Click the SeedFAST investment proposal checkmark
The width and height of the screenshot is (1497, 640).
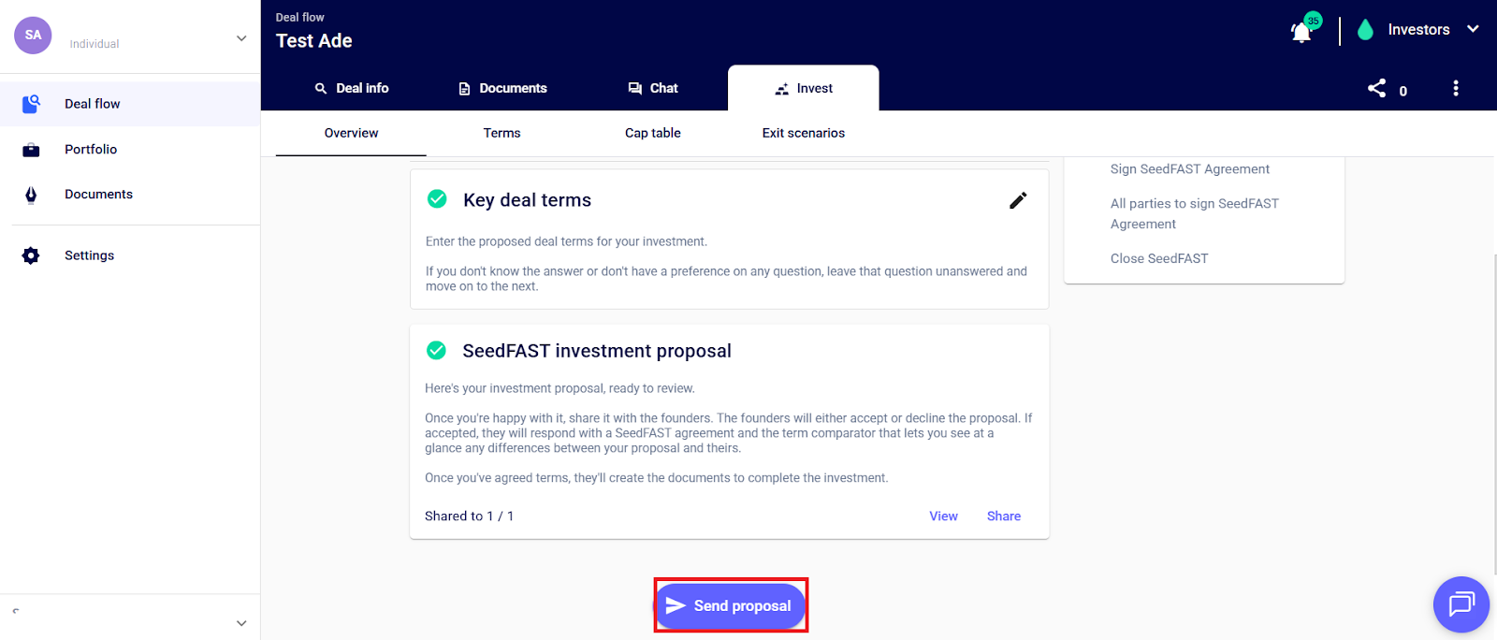tap(436, 350)
